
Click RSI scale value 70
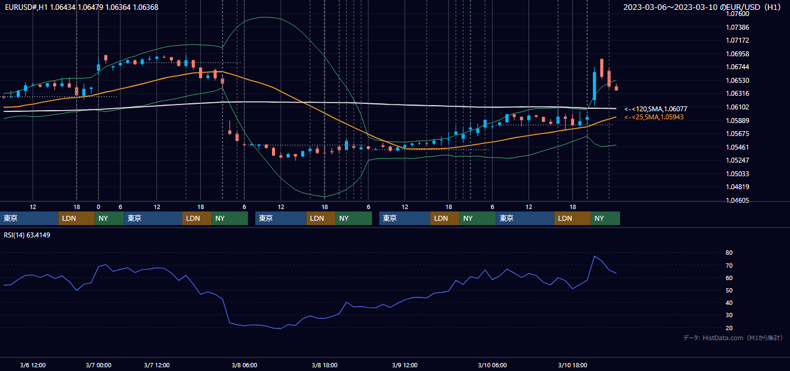point(729,265)
